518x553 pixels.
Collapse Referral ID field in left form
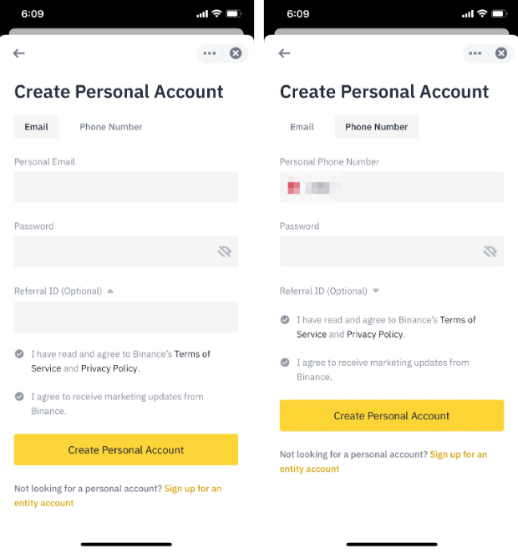click(110, 292)
